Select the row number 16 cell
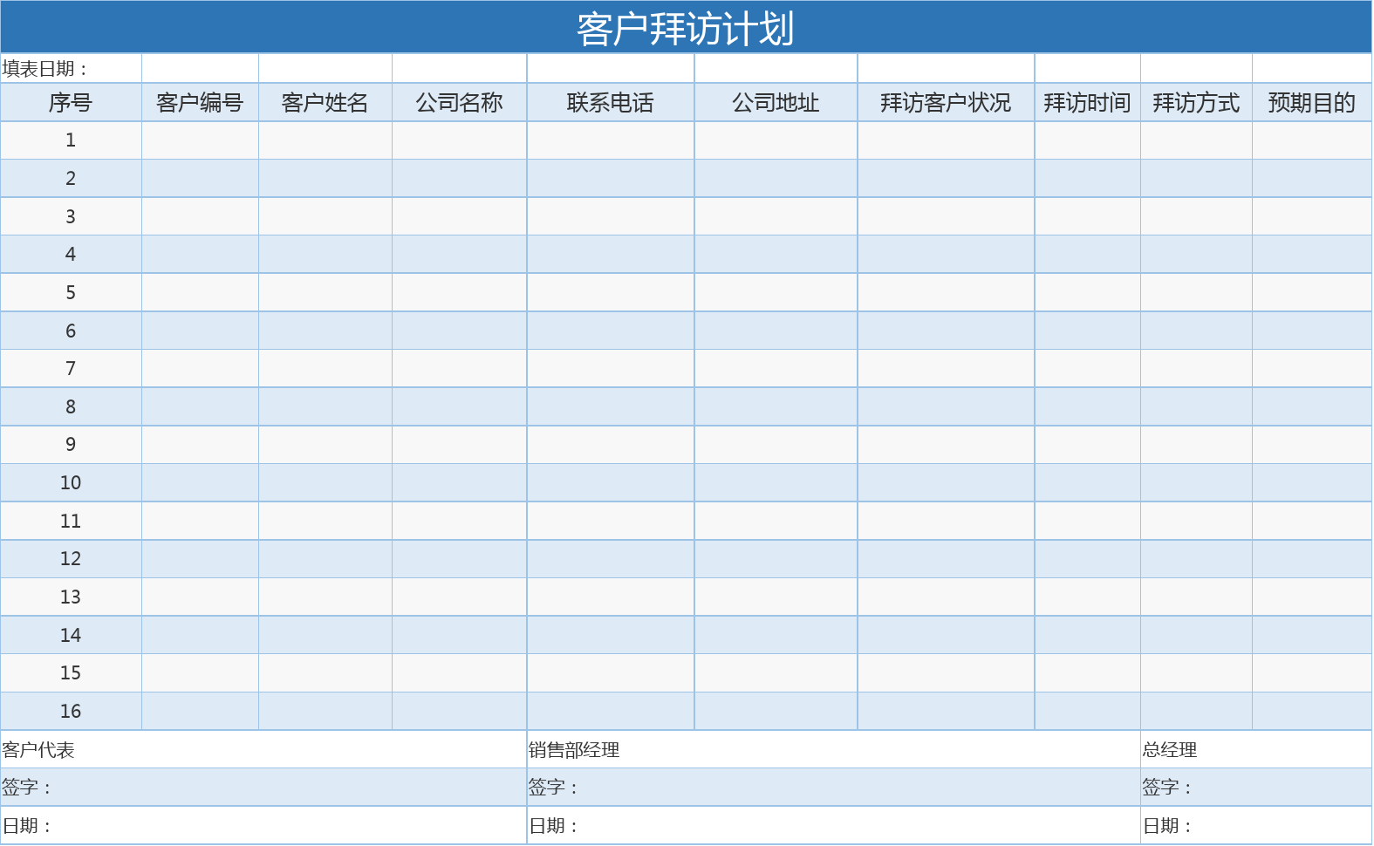 coord(71,711)
